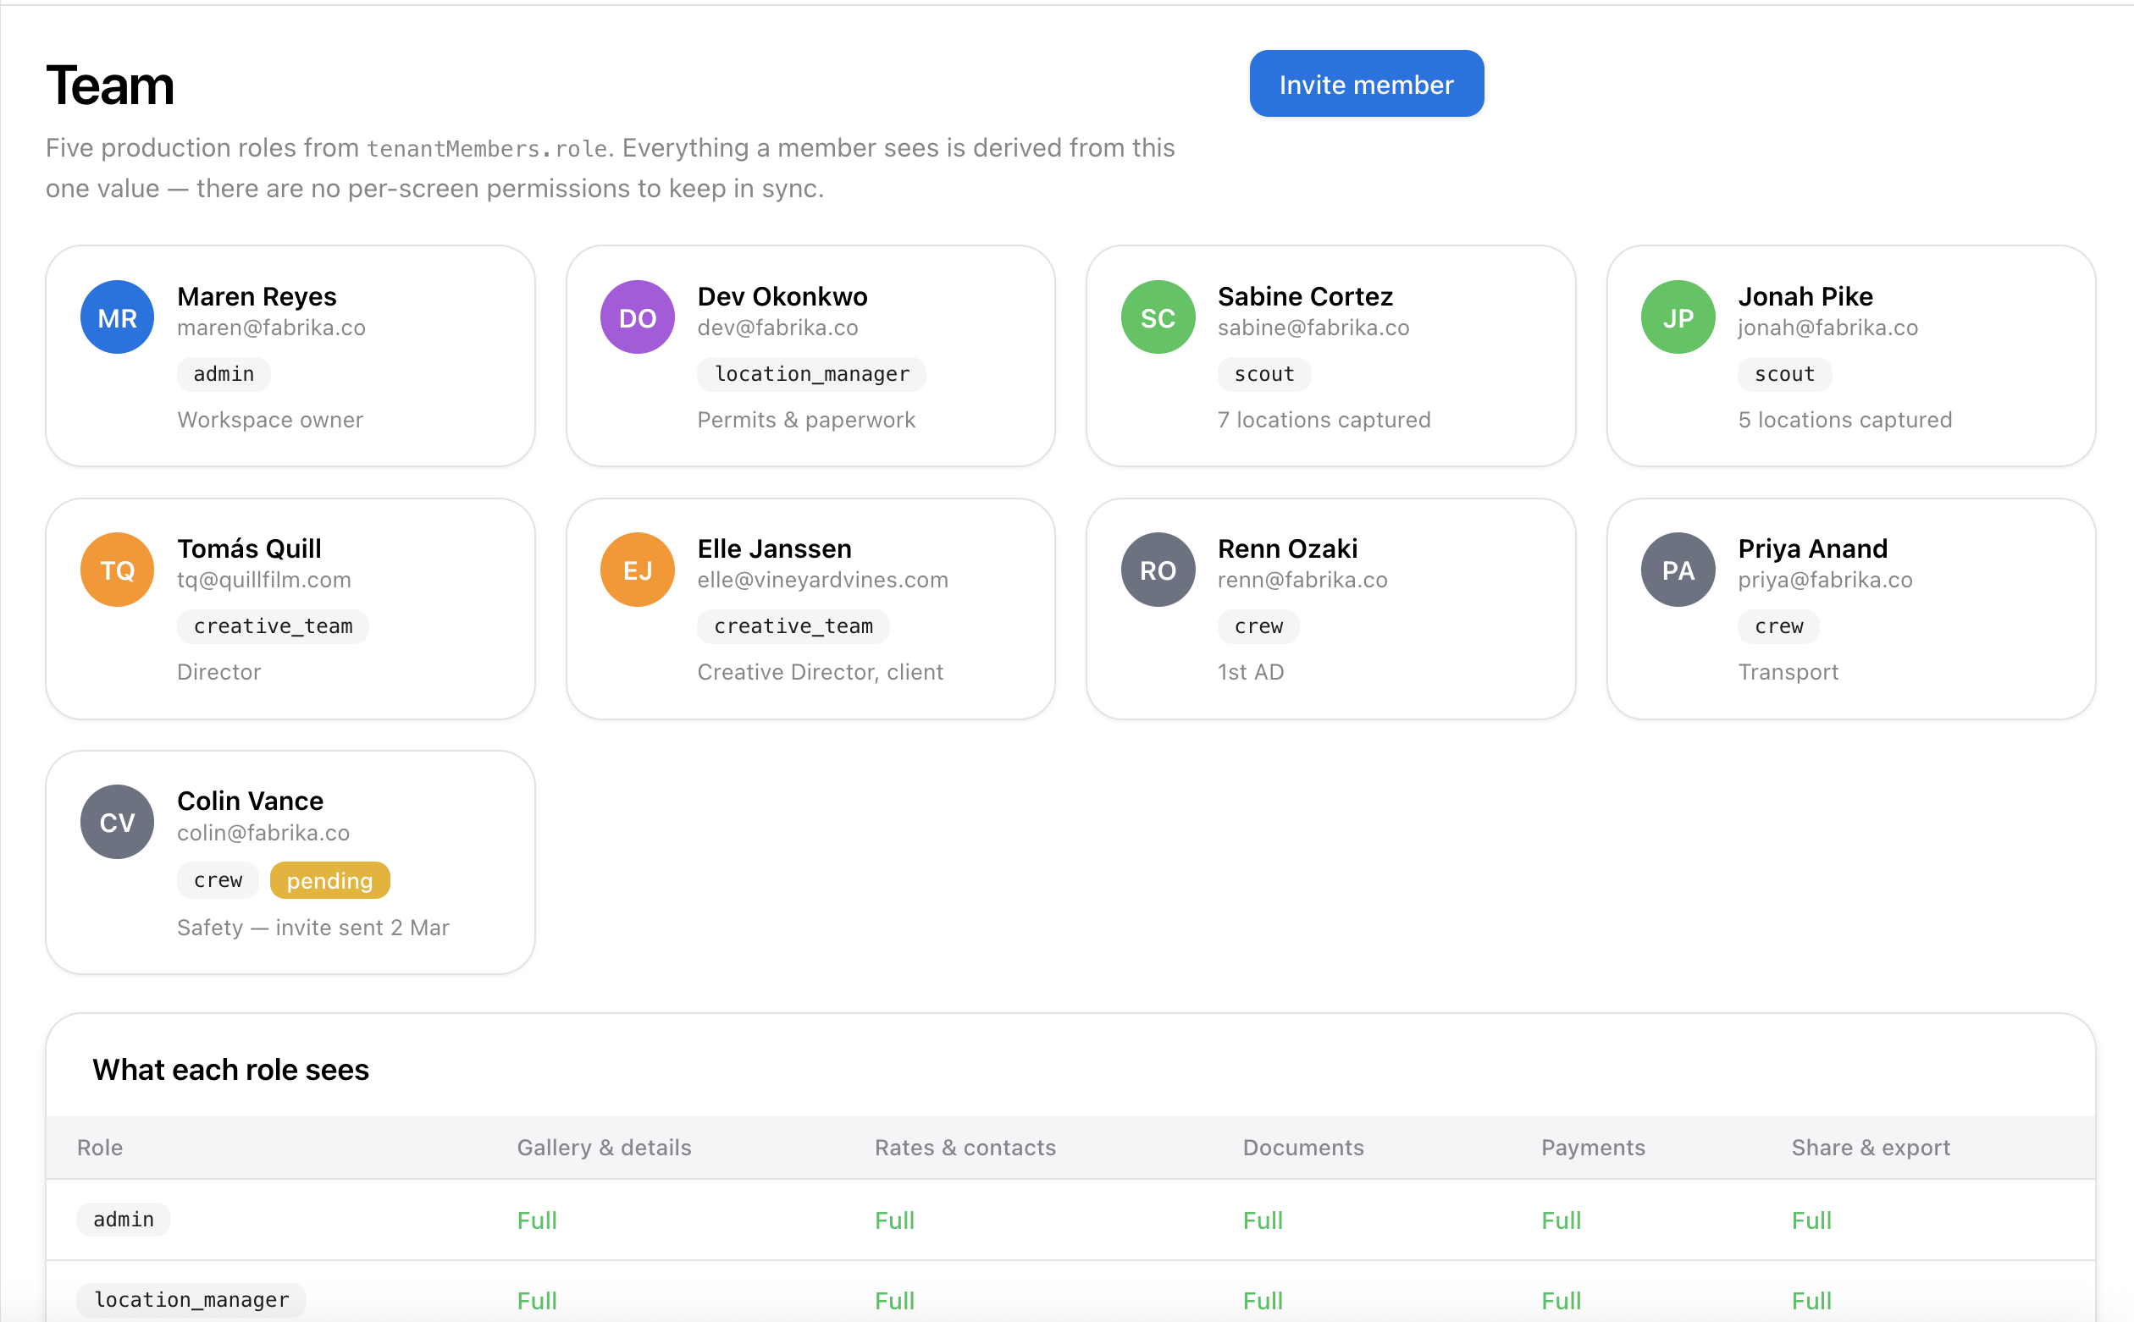
Task: Click the 'Creative Director, client' description
Action: click(x=820, y=672)
